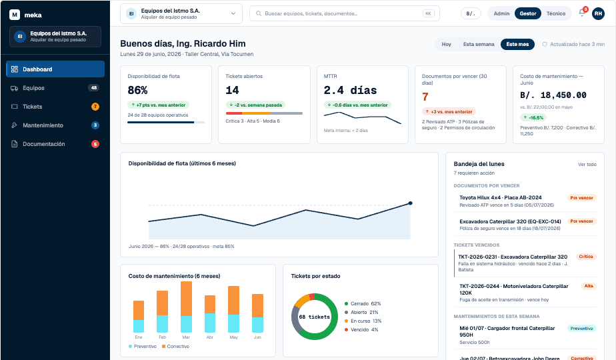This screenshot has width=616, height=360.
Task: Click the 68 tickets donut chart center
Action: (x=314, y=317)
